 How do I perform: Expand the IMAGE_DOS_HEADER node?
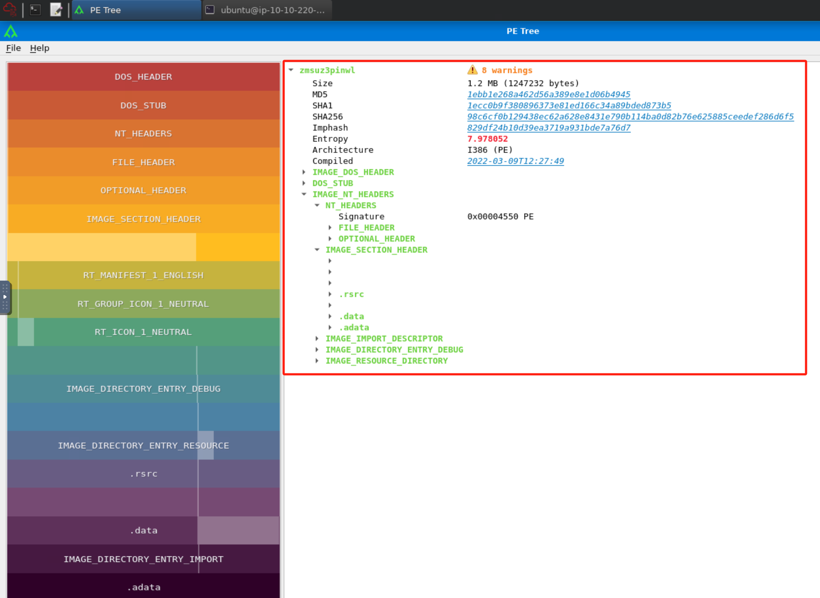tap(304, 172)
